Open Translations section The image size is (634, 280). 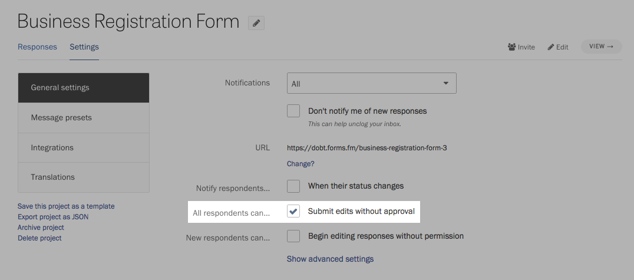point(84,177)
